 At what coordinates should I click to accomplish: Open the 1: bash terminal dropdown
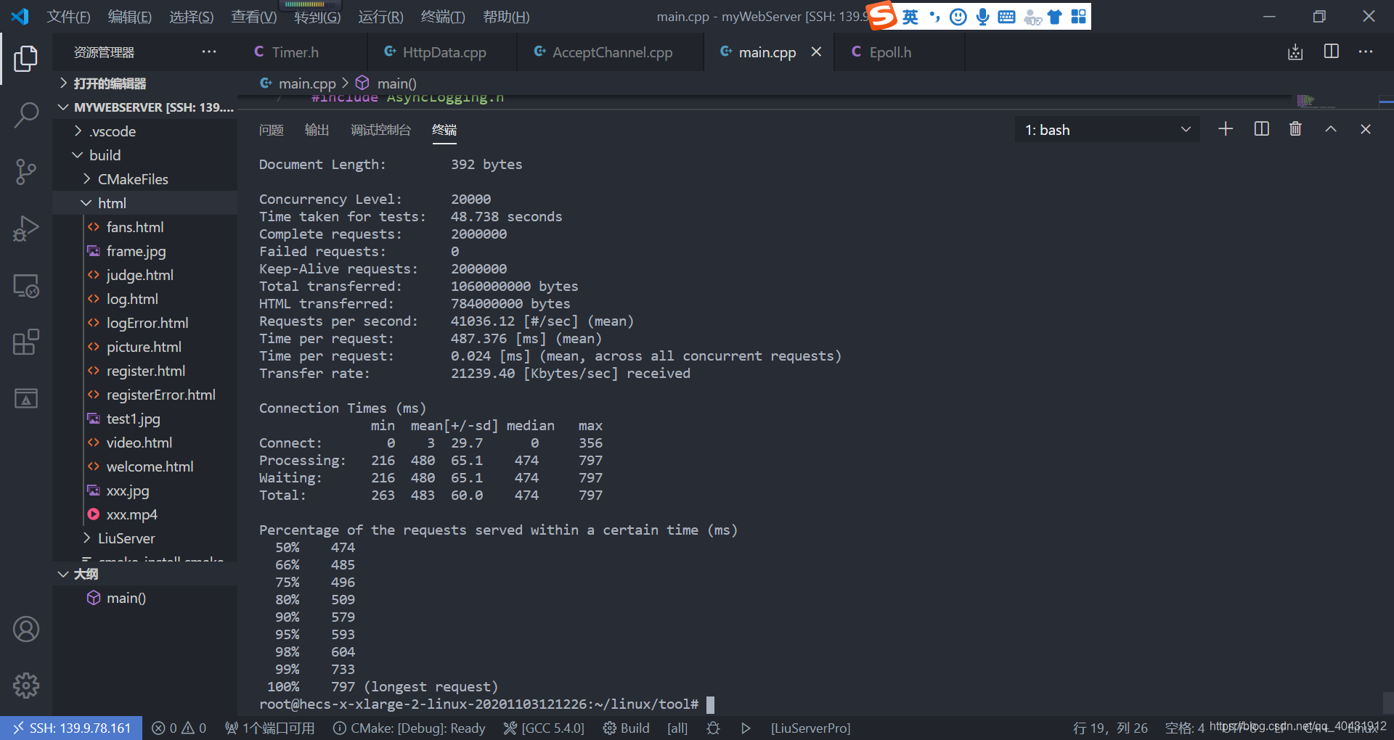click(1107, 130)
